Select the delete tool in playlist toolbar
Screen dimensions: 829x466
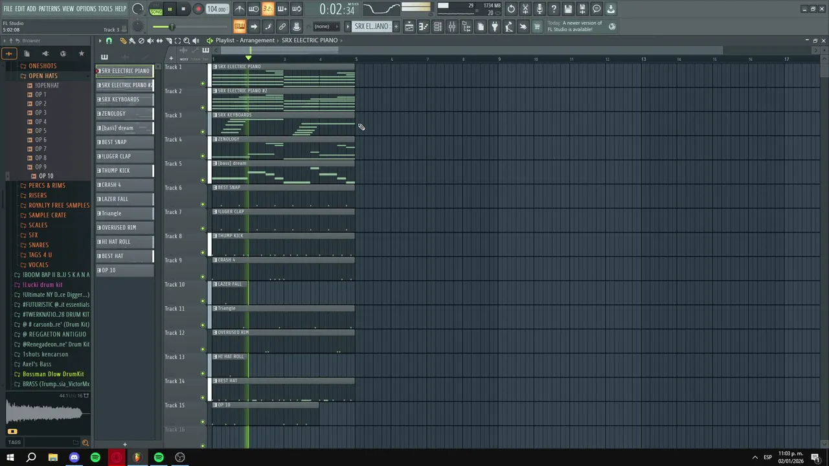point(141,41)
